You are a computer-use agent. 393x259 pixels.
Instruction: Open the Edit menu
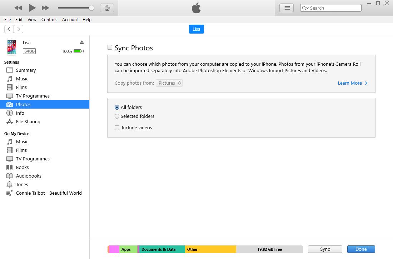[19, 20]
